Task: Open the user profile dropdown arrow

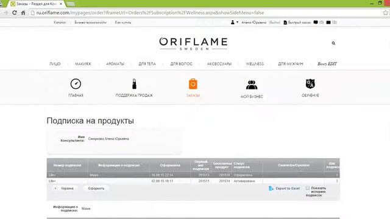Action: point(237,22)
